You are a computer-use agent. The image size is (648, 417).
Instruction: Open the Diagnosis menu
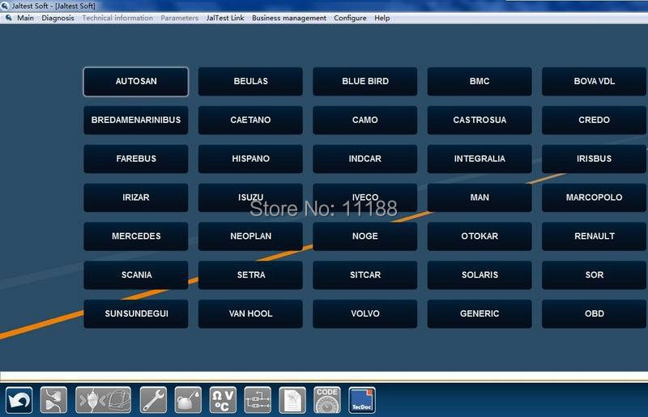point(58,18)
